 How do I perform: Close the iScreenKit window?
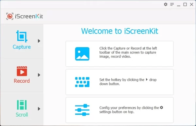(191, 4)
